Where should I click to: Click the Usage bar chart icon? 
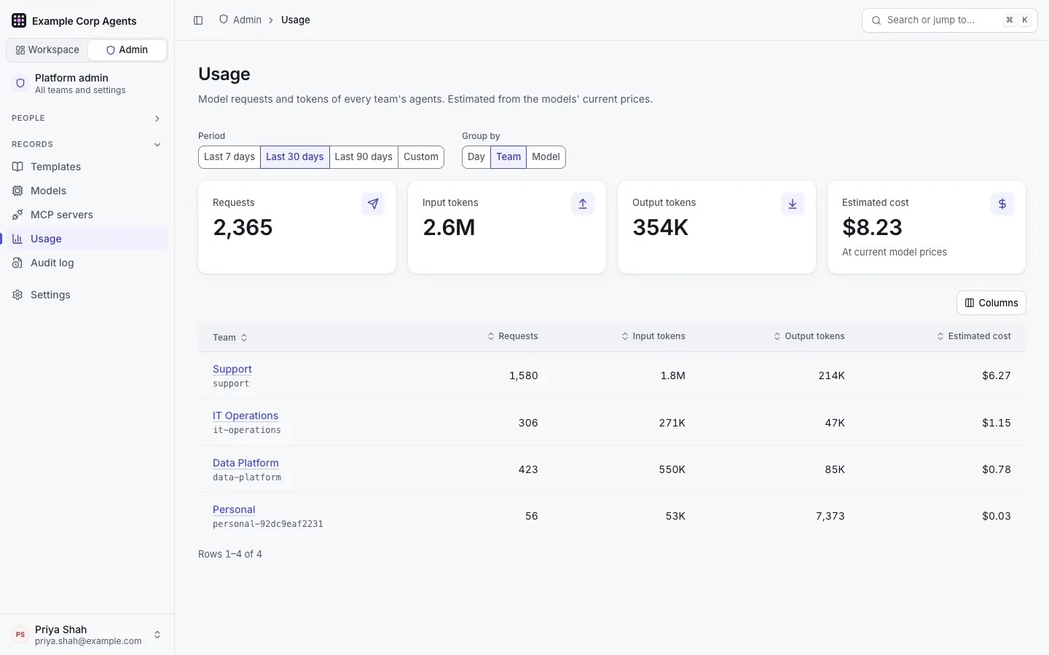click(x=17, y=239)
